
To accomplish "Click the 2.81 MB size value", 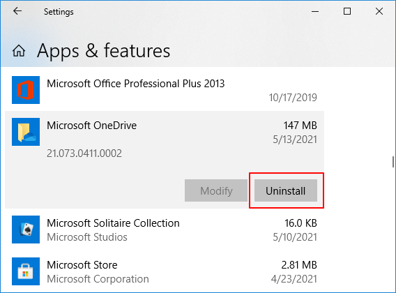I will click(299, 265).
